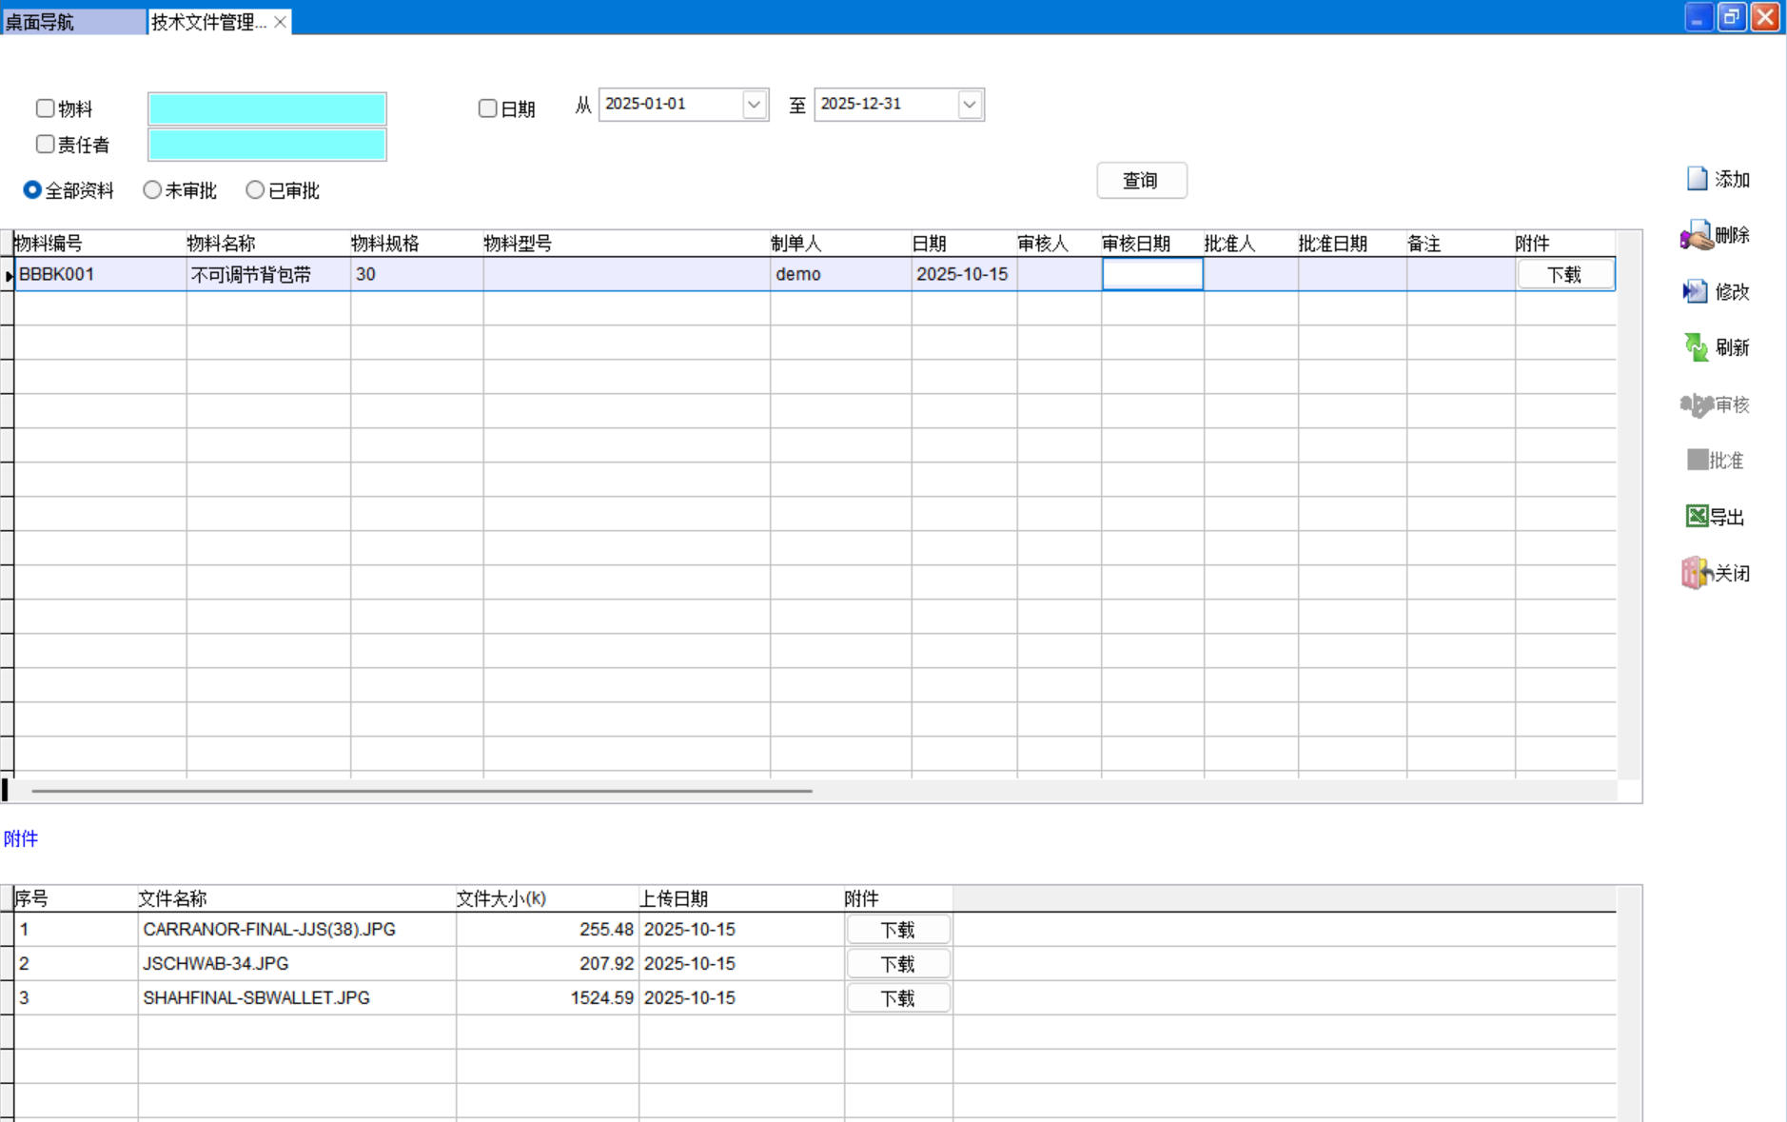
Task: Tick the 日期 filter checkbox
Action: point(487,108)
